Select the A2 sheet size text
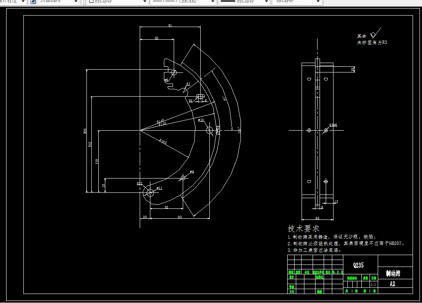 pos(393,284)
